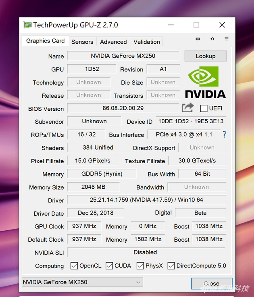Open the hamburger menu icon
Viewport: 254px width, 297px height.
[227, 39]
